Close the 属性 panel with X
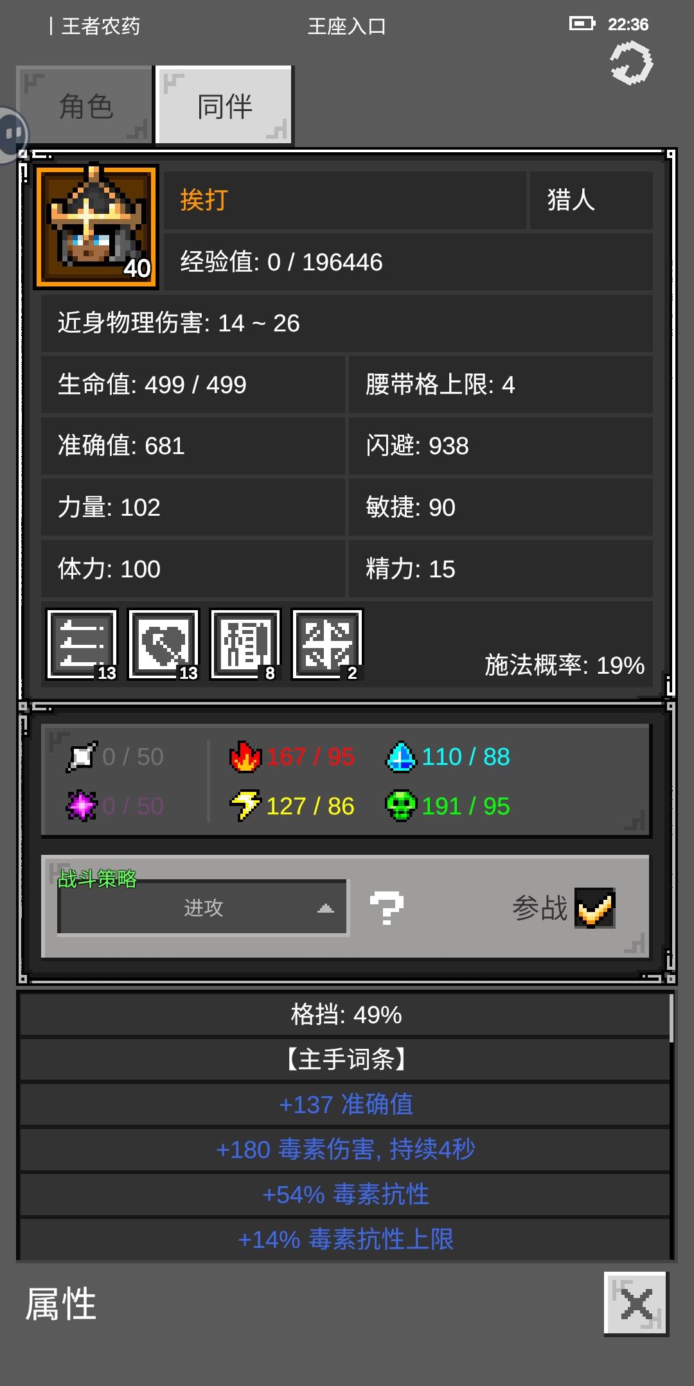694x1386 pixels. 636,1304
